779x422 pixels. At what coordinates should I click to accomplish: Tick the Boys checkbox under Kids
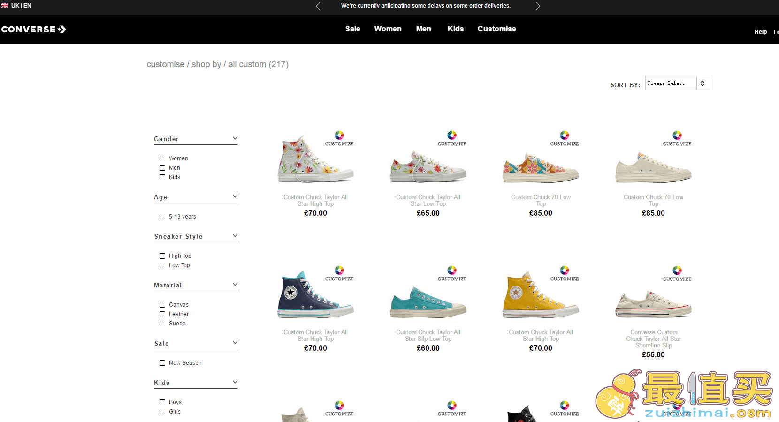coord(162,402)
